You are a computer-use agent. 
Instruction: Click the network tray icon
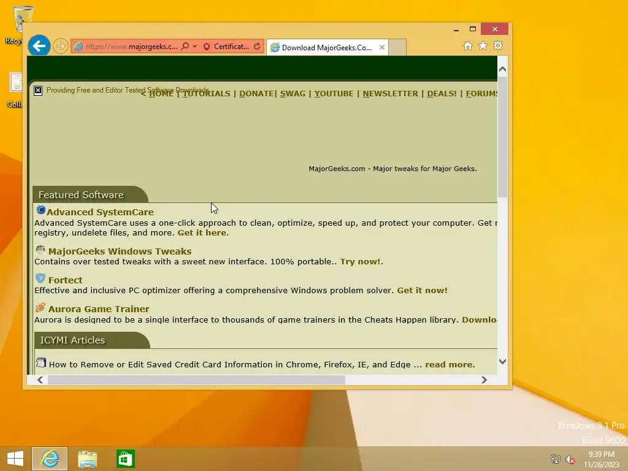pyautogui.click(x=555, y=459)
